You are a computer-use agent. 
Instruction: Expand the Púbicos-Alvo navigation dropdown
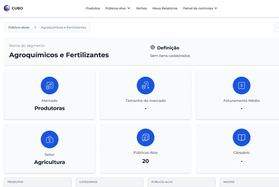[118, 8]
